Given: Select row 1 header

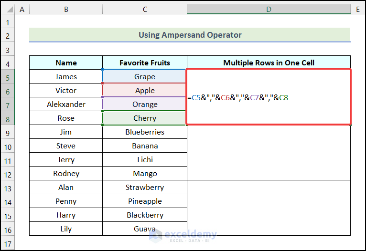Looking at the screenshot, I should pos(8,22).
